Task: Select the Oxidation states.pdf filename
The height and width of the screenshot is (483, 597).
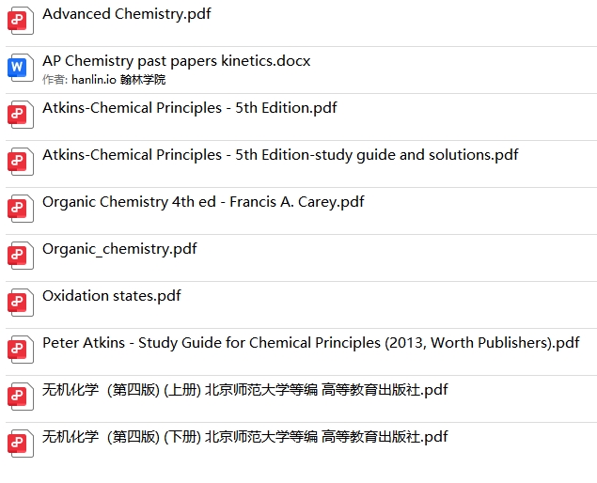Action: coord(111,296)
